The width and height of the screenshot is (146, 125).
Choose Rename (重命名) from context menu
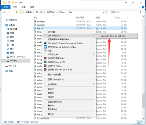click(52, 109)
